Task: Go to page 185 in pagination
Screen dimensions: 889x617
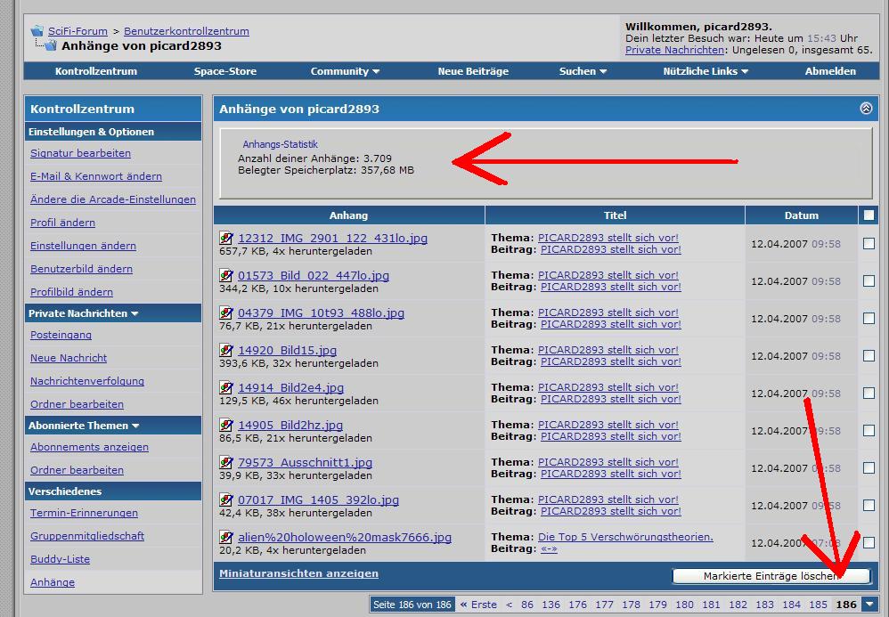Action: (818, 605)
